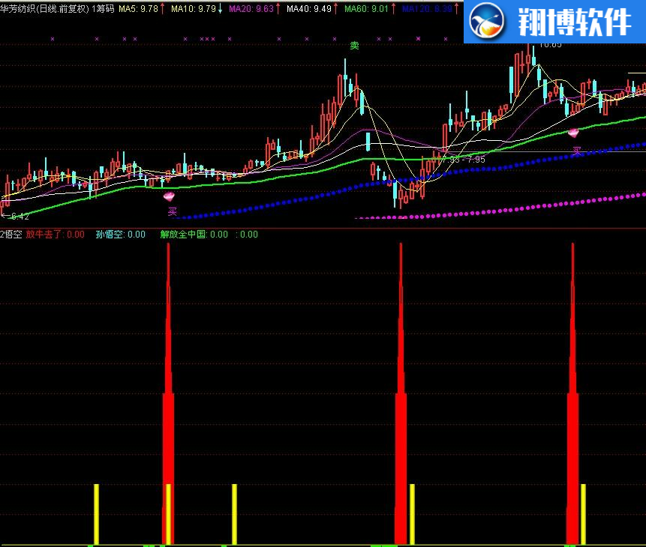Screen dimensions: 646x547
Task: Click the pink diamond buy marker near the 6.42 low
Action: click(169, 196)
